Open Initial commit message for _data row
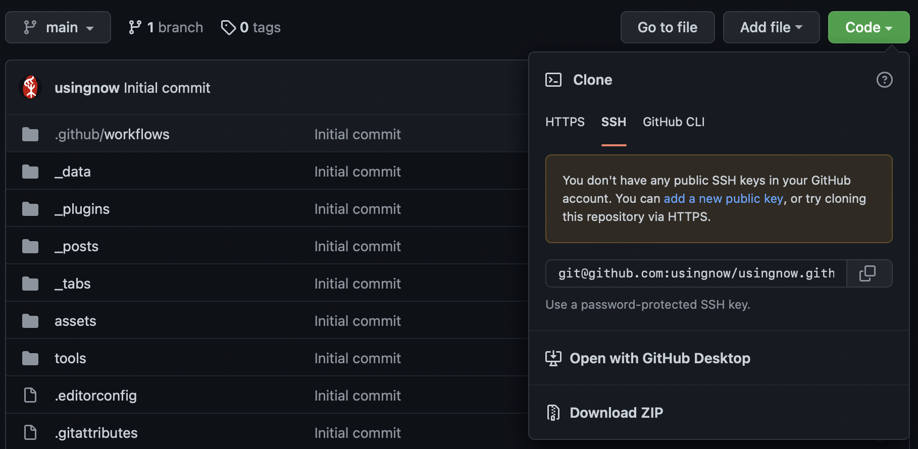 pyautogui.click(x=358, y=172)
